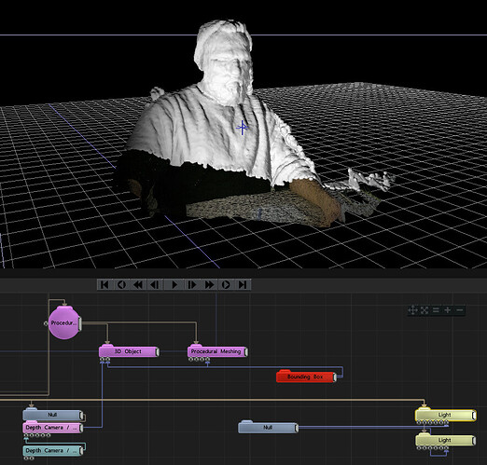The height and width of the screenshot is (465, 487).
Task: Click the output connector of 3D Object node
Action: pos(158,352)
